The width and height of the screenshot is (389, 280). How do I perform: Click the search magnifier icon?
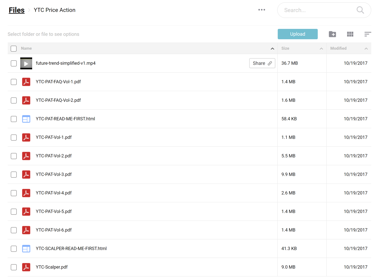[360, 10]
